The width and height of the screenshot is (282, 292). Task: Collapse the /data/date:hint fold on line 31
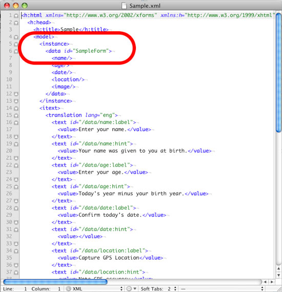[x=16, y=230]
